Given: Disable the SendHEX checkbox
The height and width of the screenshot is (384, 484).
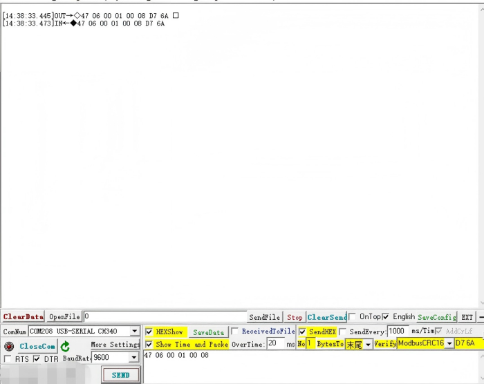Looking at the screenshot, I should (x=302, y=332).
